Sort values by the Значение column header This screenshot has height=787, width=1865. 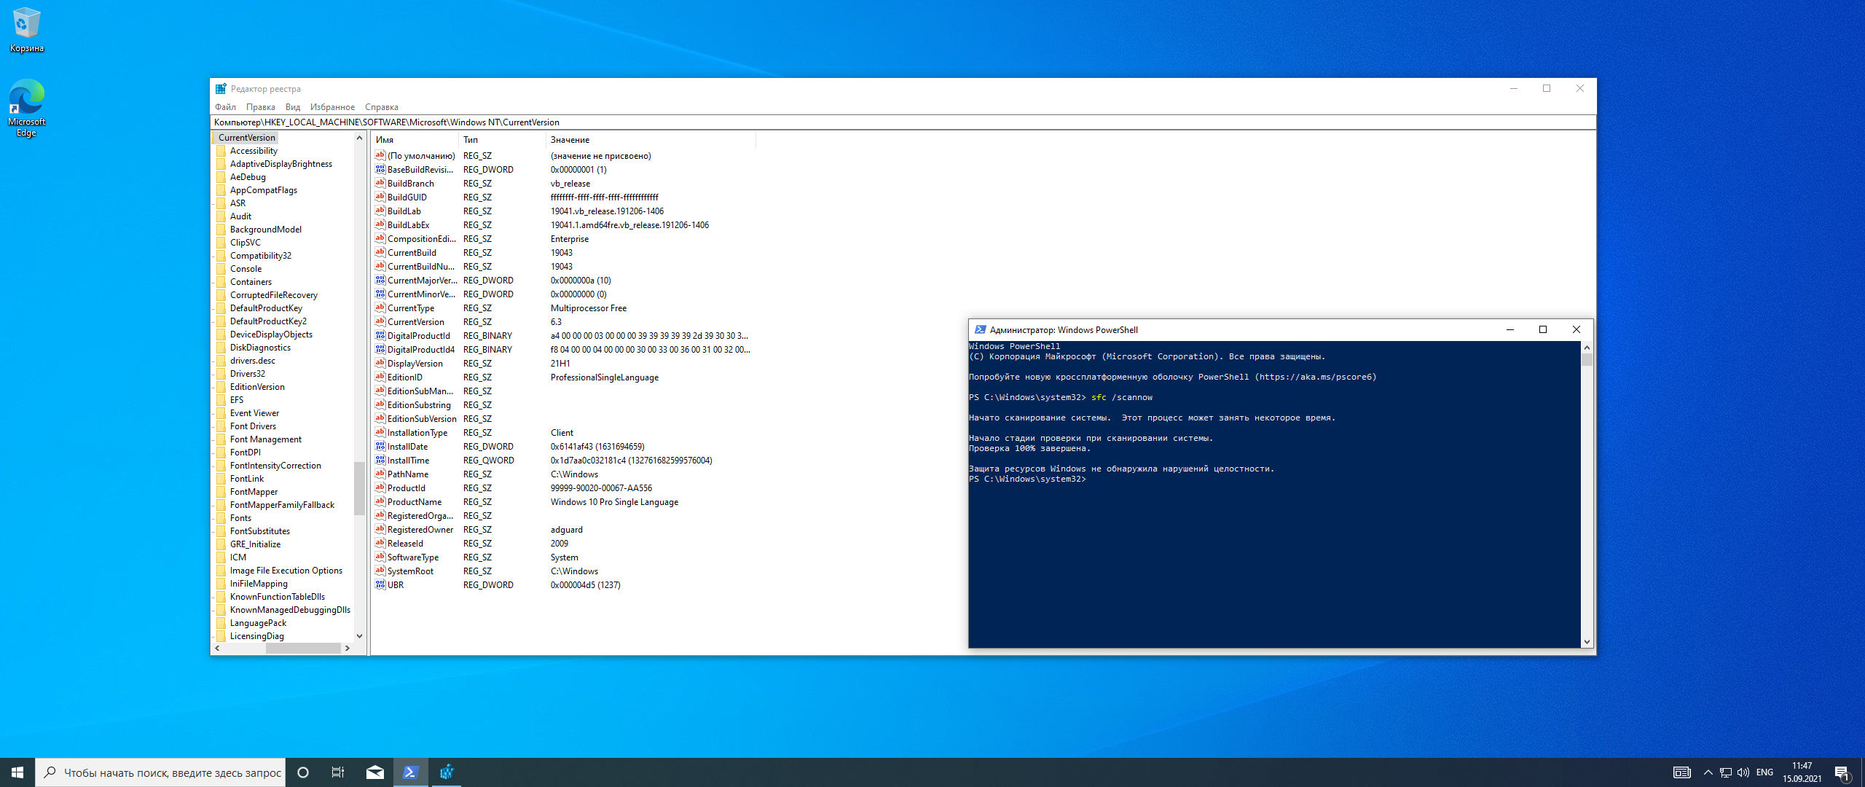[x=651, y=140]
